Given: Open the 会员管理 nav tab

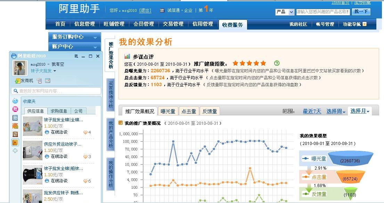Looking at the screenshot, I should (x=144, y=24).
